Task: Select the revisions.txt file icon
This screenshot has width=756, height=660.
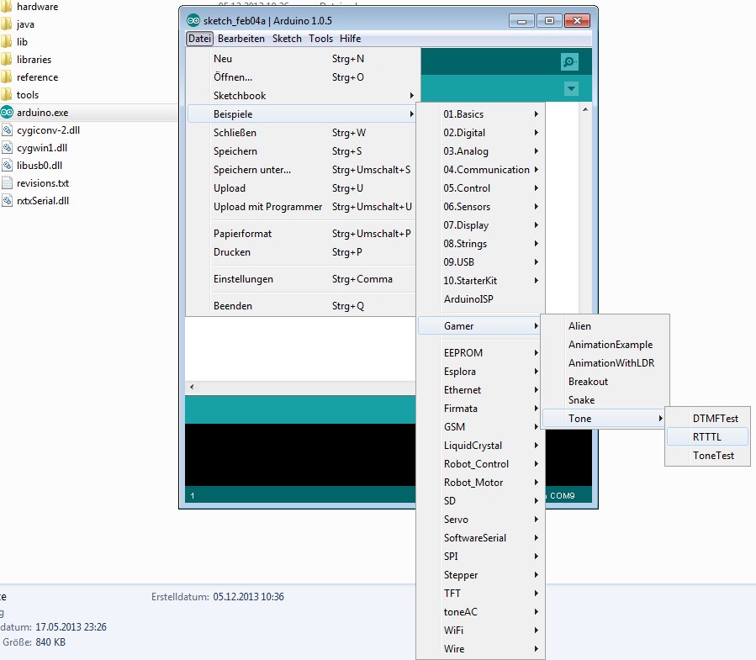Action: point(8,183)
